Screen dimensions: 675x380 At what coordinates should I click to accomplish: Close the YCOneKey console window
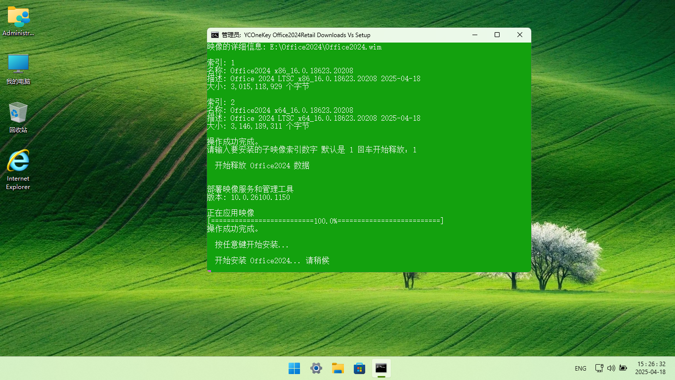(x=520, y=35)
